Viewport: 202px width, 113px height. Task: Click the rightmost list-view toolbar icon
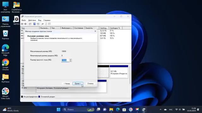pyautogui.click(x=50, y=24)
